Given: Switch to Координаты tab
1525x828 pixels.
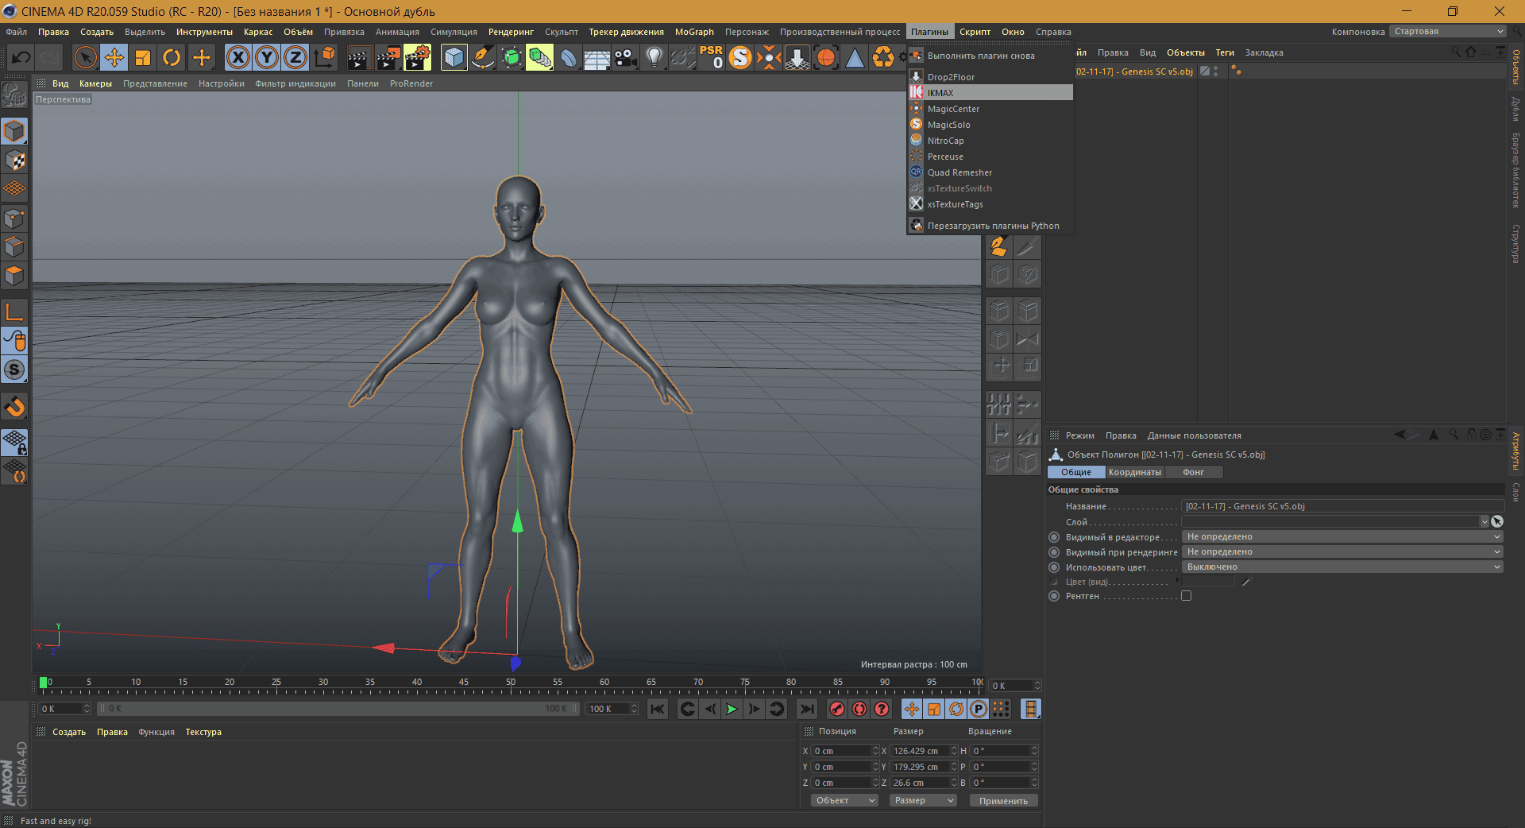Looking at the screenshot, I should click(1134, 472).
